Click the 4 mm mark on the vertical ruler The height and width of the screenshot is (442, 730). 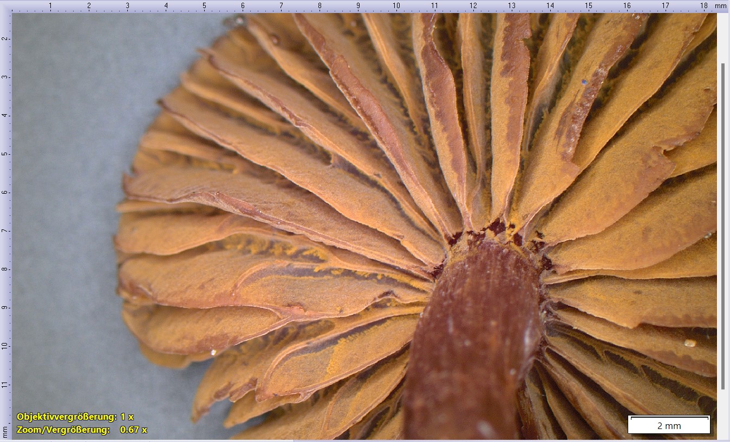[5, 116]
